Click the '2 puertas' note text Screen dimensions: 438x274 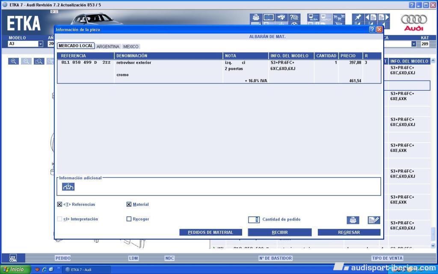[x=234, y=69]
